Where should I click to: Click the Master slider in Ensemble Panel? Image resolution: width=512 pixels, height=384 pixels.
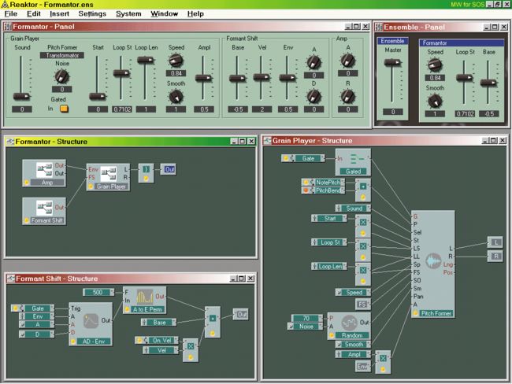(x=393, y=62)
